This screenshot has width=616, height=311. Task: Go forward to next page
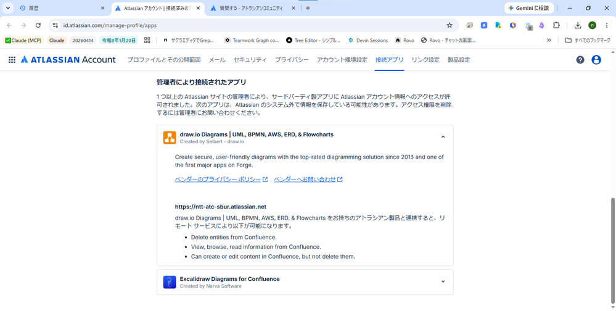click(x=23, y=25)
